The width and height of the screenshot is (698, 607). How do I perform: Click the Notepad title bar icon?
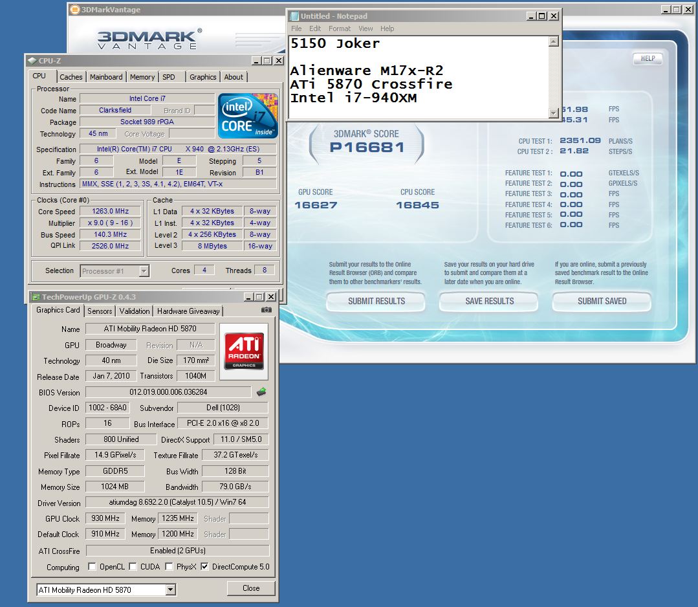point(294,16)
